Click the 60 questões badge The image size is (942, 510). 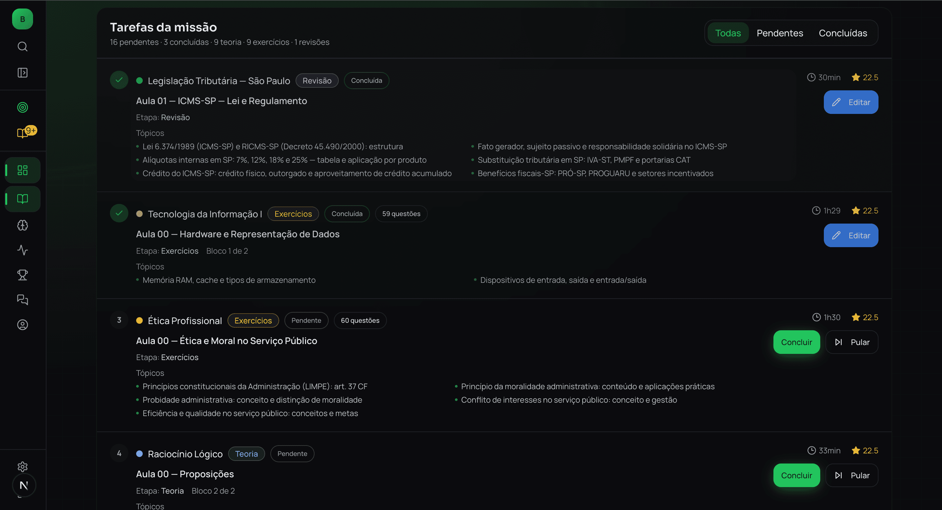tap(360, 320)
